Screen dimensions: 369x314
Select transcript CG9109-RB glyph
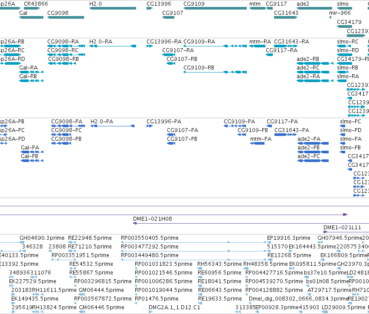tap(215, 72)
